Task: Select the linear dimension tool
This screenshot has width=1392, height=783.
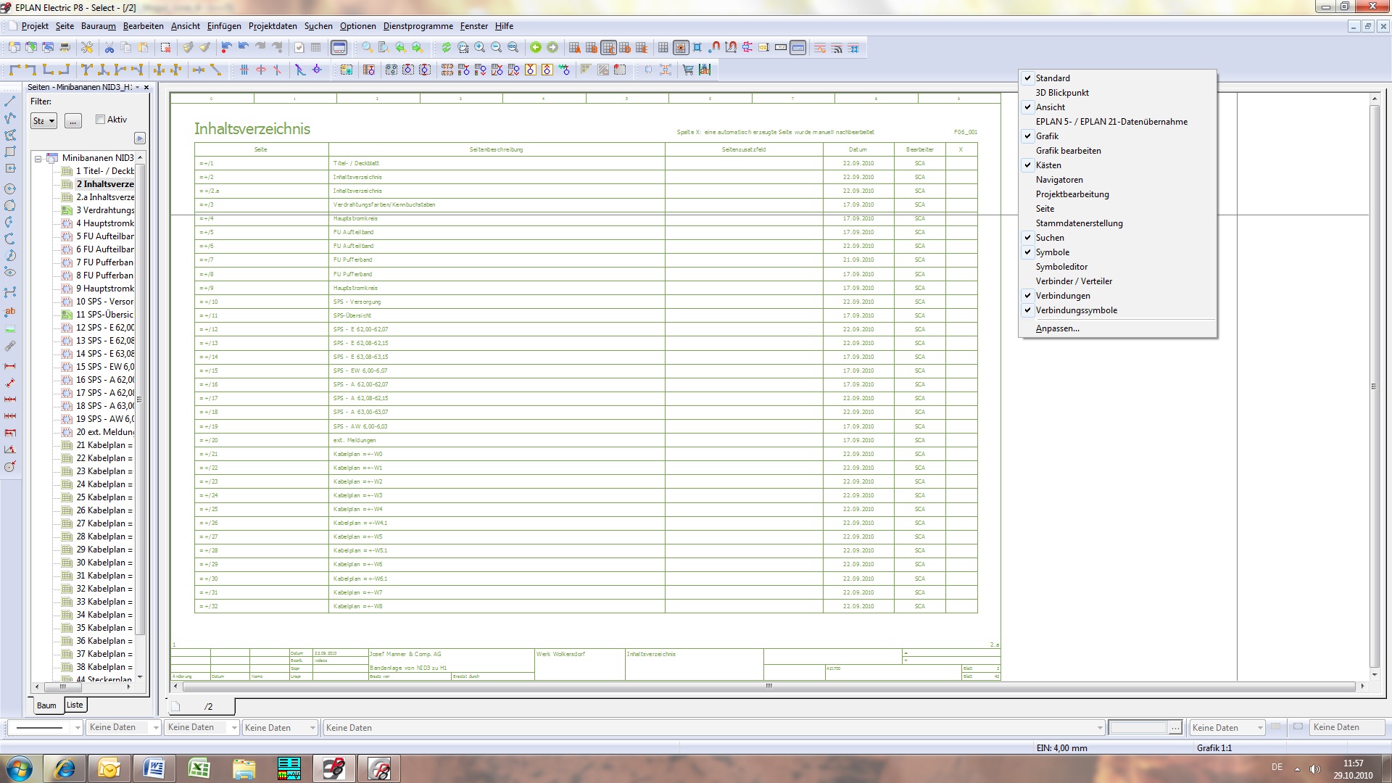Action: (x=10, y=366)
